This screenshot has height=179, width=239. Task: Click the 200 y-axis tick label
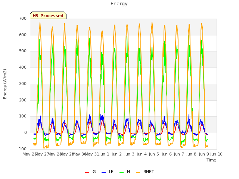click(23, 100)
